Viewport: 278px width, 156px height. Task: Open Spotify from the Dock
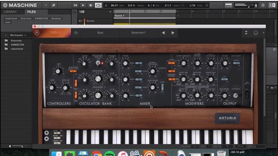pyautogui.click(x=109, y=153)
